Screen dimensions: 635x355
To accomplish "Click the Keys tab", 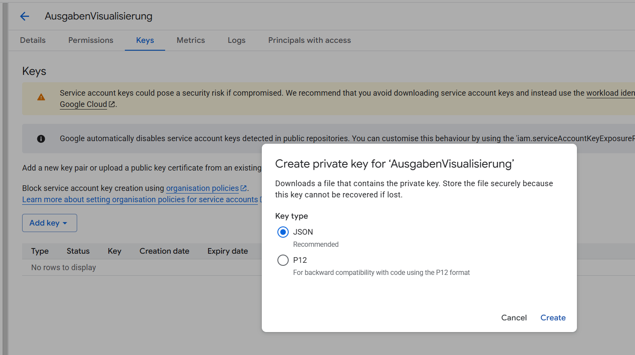I will (x=145, y=40).
